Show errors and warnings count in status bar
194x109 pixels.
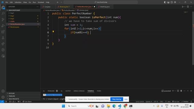tap(12, 102)
